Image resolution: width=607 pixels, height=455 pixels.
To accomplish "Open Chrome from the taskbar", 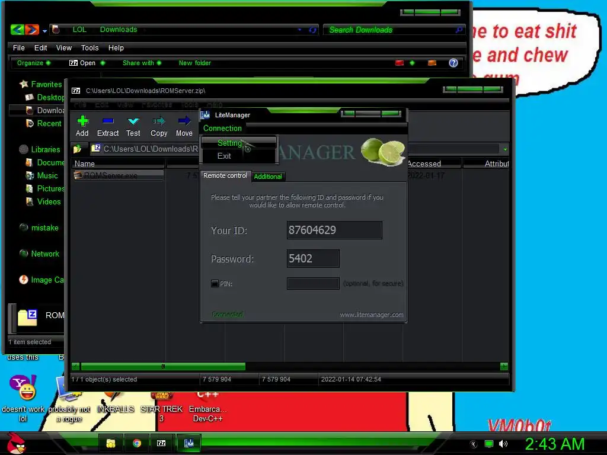I will click(x=137, y=443).
